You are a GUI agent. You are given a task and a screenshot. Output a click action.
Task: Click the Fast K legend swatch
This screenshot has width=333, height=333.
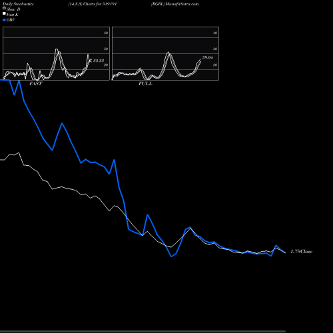point(4,14)
